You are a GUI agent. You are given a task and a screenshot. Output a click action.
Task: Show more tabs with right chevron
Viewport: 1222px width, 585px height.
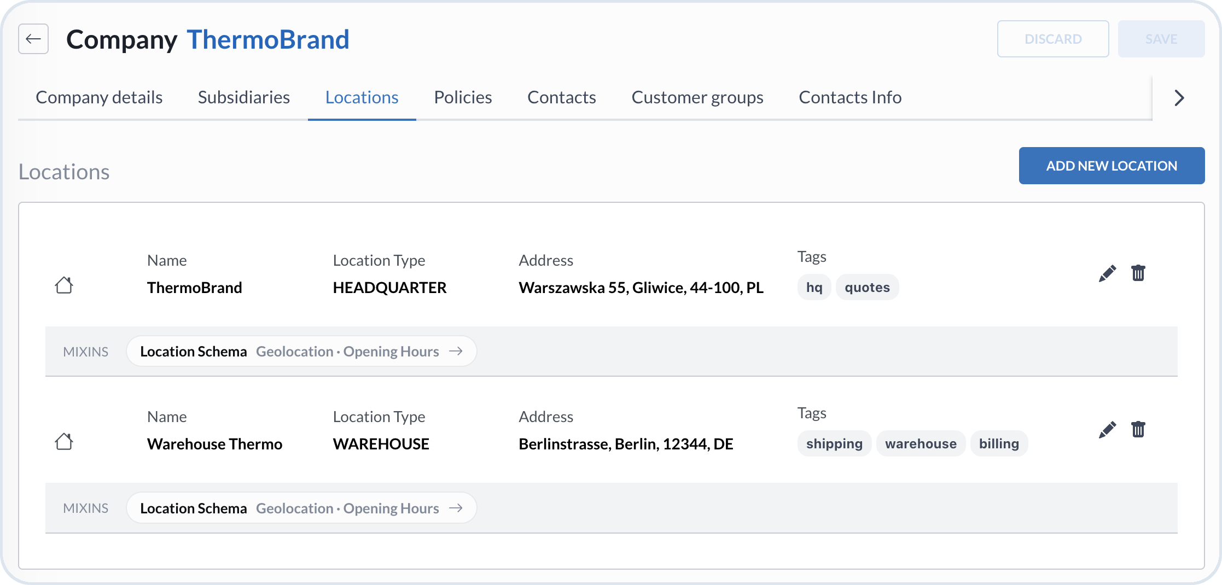pos(1179,98)
